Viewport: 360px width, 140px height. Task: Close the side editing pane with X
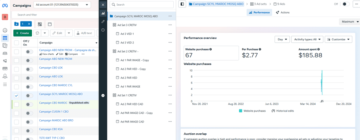pos(103,5)
